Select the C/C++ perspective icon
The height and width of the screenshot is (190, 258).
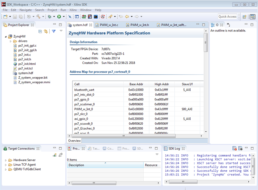point(252,17)
